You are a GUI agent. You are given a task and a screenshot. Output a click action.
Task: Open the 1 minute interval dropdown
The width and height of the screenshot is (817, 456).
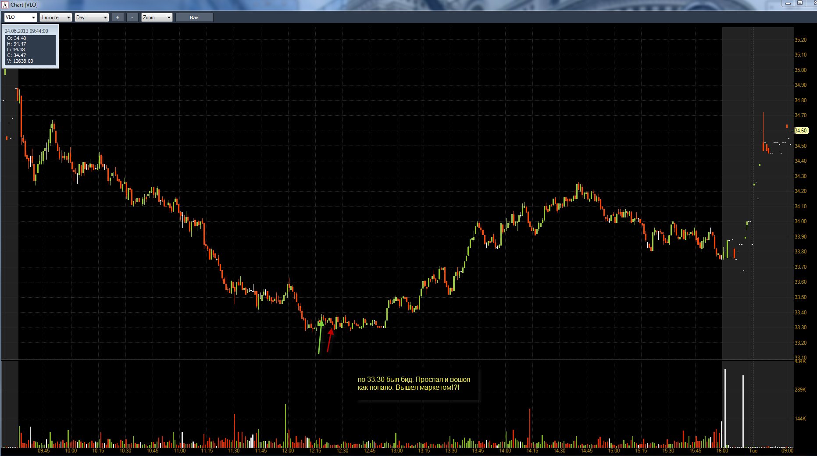[x=56, y=17]
